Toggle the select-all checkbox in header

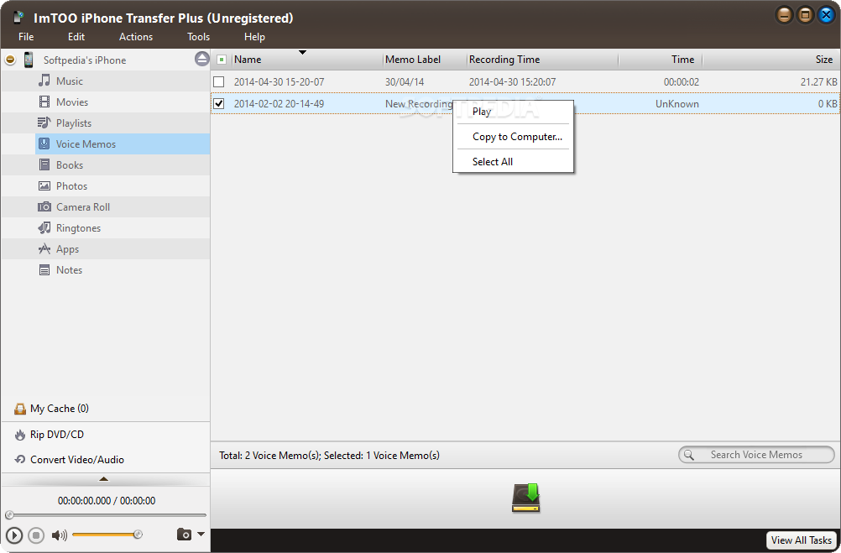click(x=222, y=60)
